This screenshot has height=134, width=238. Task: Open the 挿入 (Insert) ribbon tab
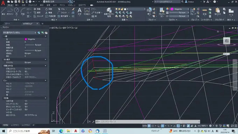17,5
